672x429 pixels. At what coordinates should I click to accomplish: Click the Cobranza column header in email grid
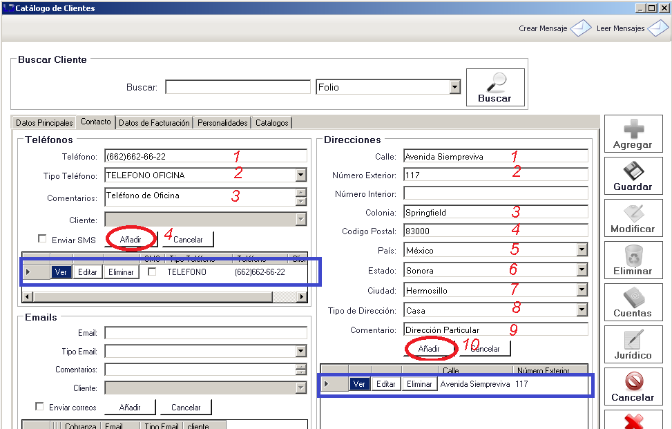(80, 426)
